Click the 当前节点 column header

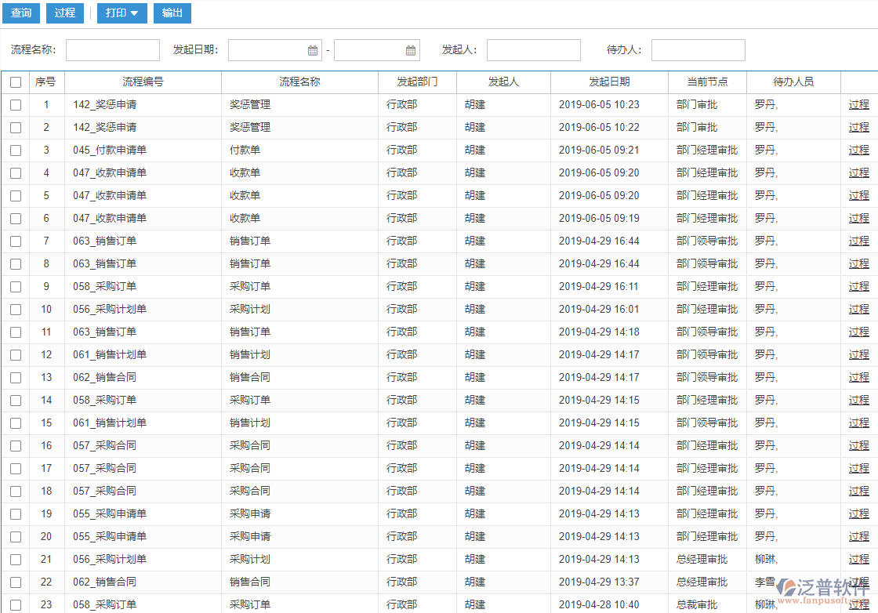[707, 82]
